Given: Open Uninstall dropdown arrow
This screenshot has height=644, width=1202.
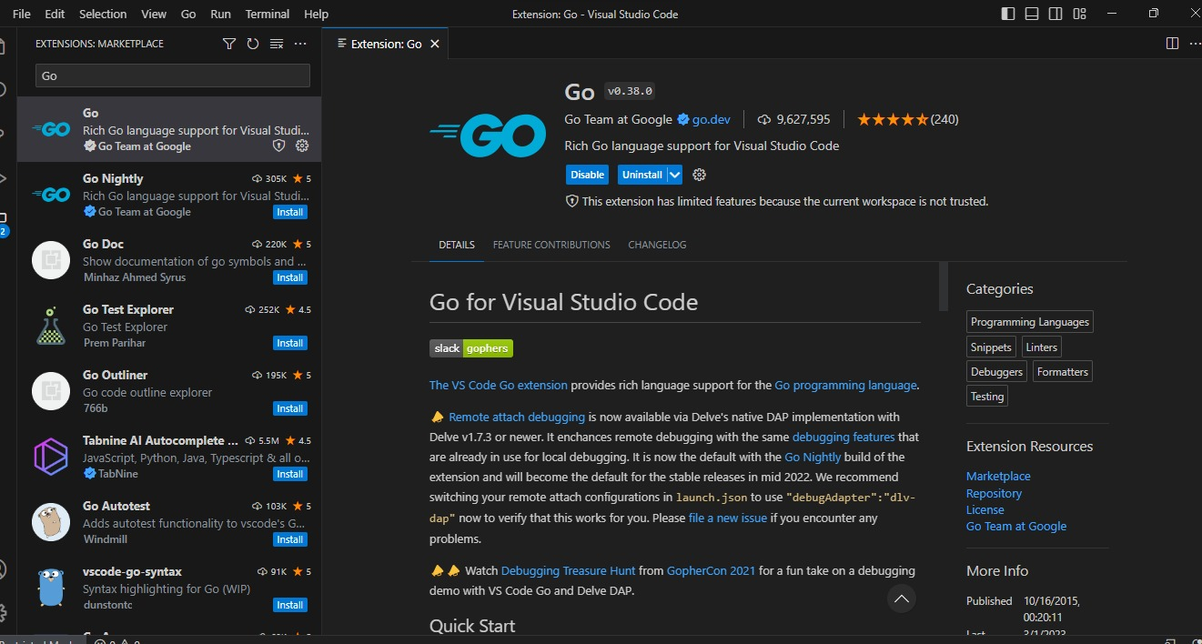Looking at the screenshot, I should click(x=674, y=175).
